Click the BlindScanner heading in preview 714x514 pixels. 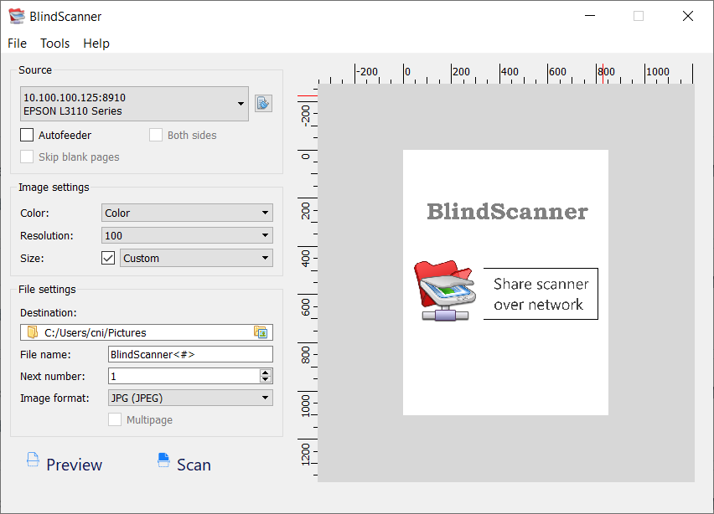pyautogui.click(x=507, y=212)
